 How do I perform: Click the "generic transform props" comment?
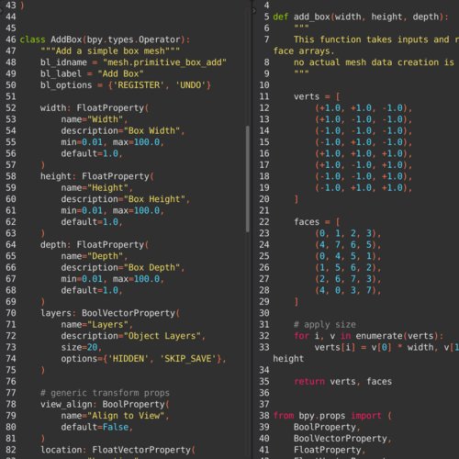click(x=105, y=393)
